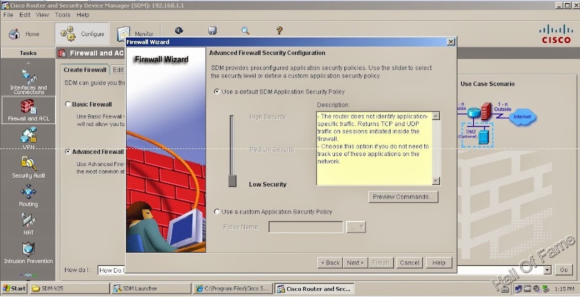
Task: Switch to C:\Program Files\Cisco browser taskbar item
Action: pyautogui.click(x=233, y=289)
